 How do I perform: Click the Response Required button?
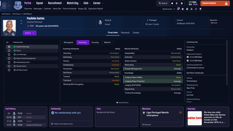[x=215, y=3]
